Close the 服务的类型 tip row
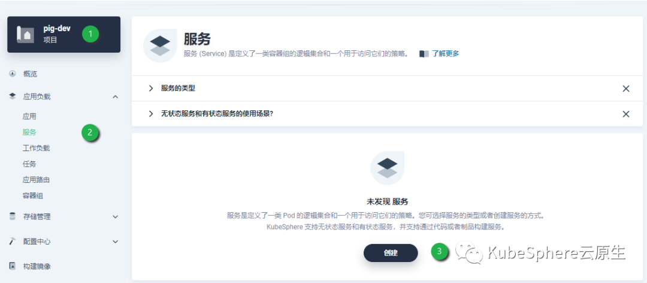 coord(625,88)
